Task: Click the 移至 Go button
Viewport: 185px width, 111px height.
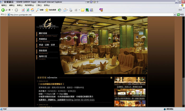Action: (181, 15)
